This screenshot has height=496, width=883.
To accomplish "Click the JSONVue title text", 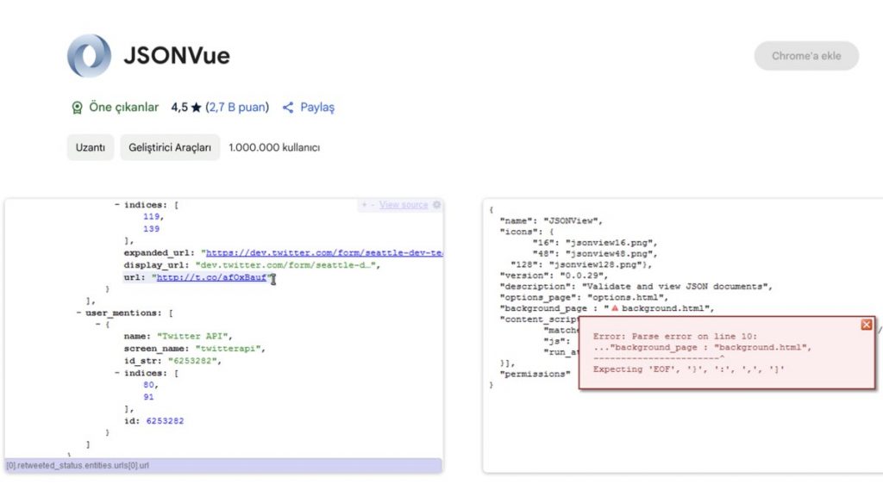I will tap(177, 56).
